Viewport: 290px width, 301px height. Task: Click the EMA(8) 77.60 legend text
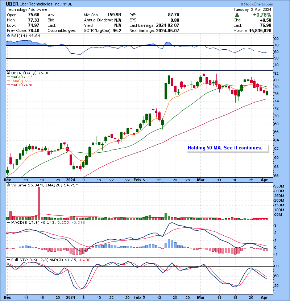pos(21,81)
